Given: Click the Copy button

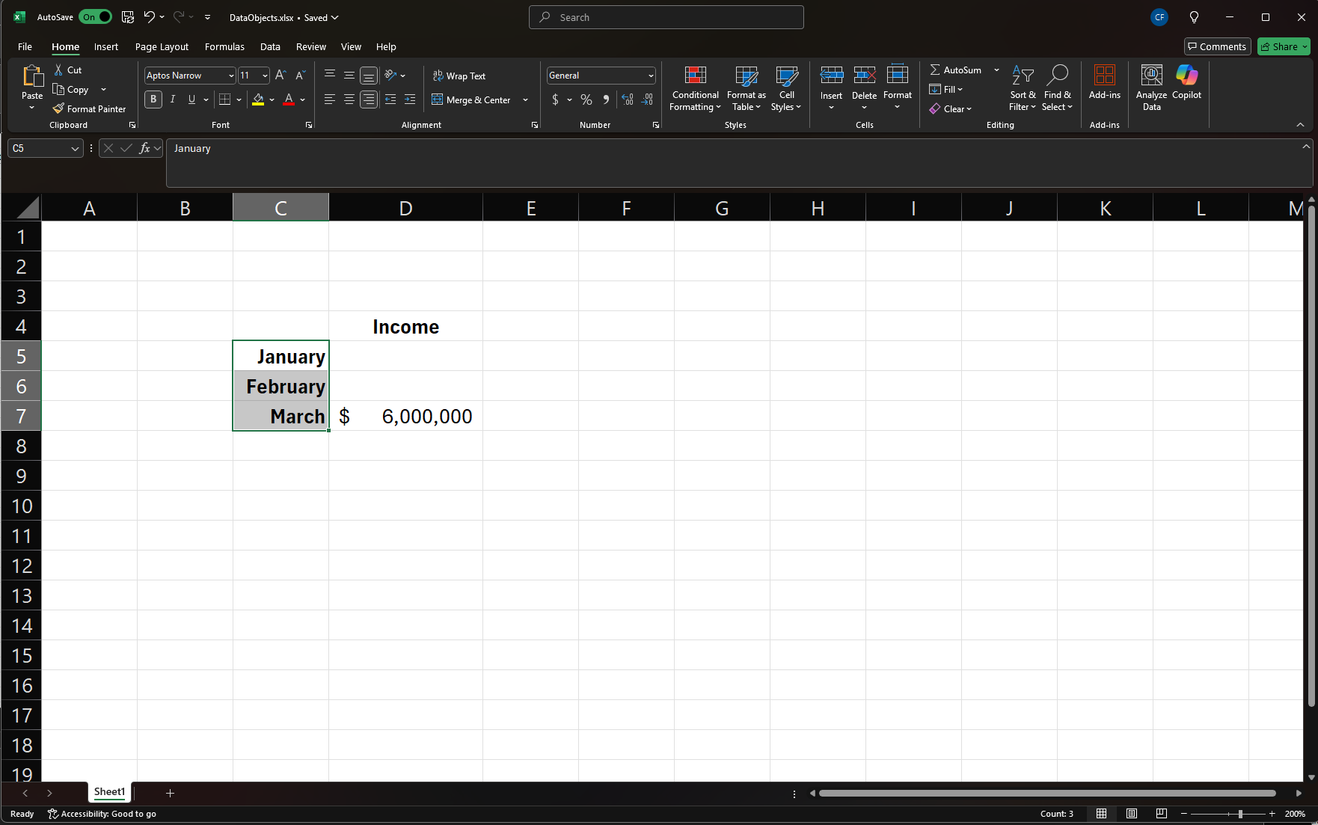Looking at the screenshot, I should tap(70, 89).
